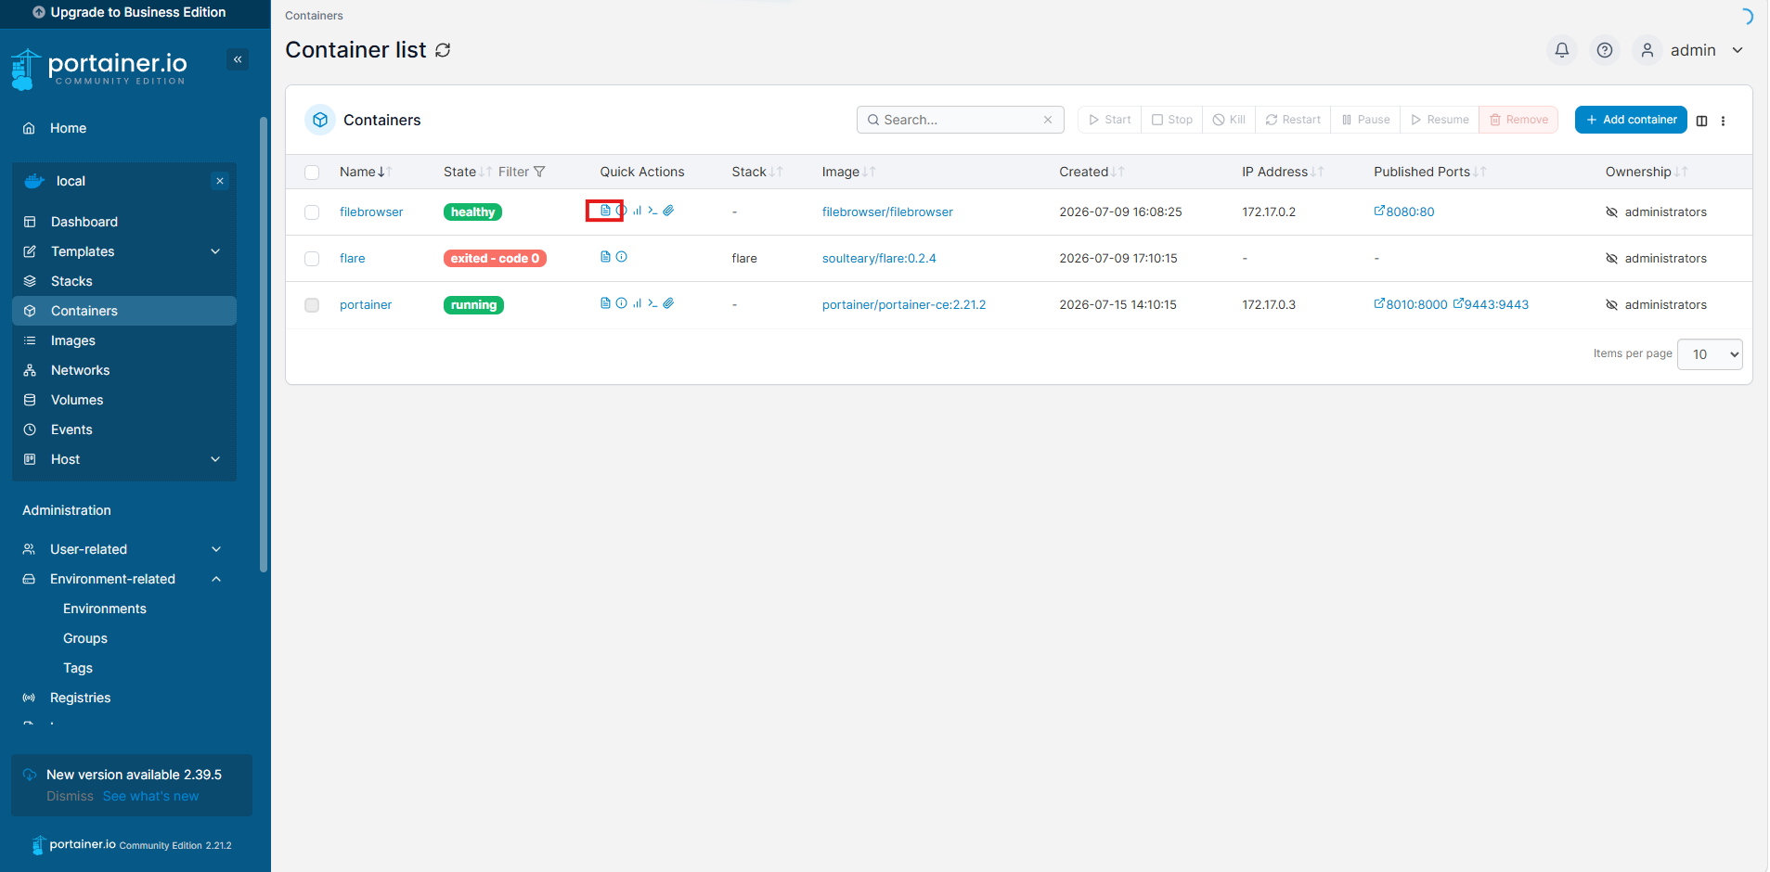Expand the User-related section chevron
Viewport: 1770px width, 872px height.
tap(216, 549)
